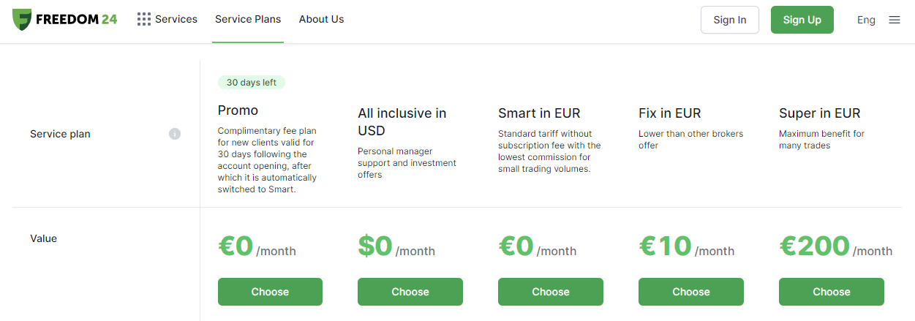Open the Services grid icon menu
The width and height of the screenshot is (915, 321).
[144, 19]
